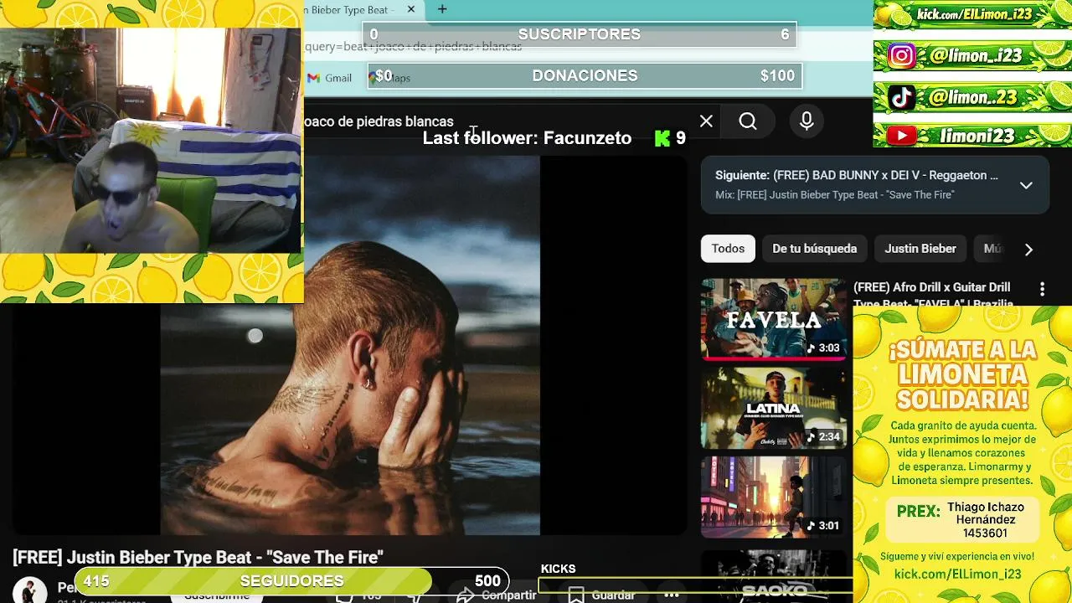This screenshot has height=603, width=1072.
Task: Show more filter chips with right arrow
Action: click(1028, 249)
